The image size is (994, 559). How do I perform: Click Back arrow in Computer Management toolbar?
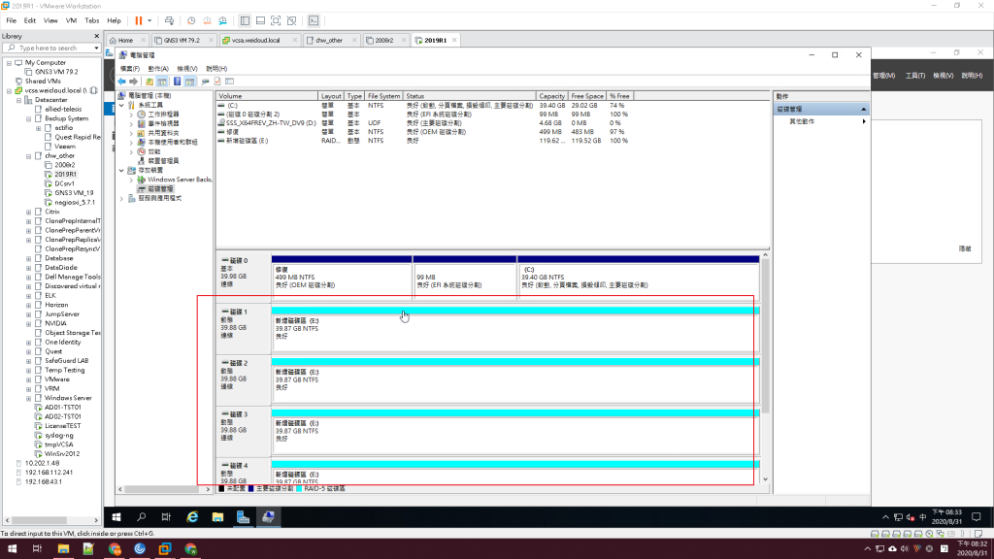(x=121, y=82)
